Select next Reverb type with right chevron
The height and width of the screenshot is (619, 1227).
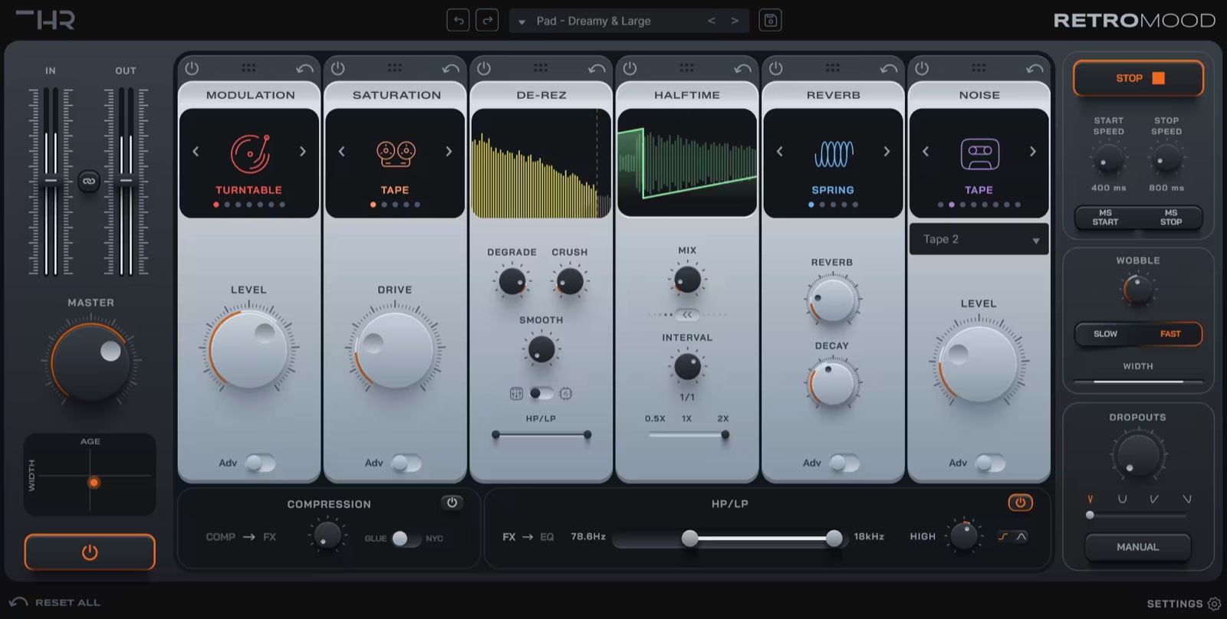click(x=887, y=152)
